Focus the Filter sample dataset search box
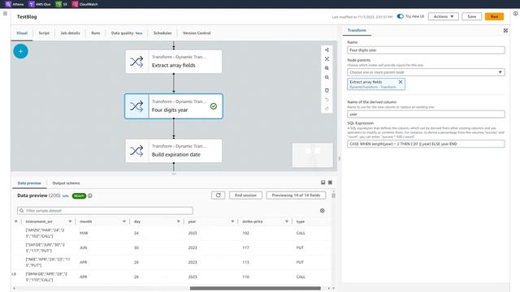Viewport: 520px width, 292px height. [x=105, y=211]
